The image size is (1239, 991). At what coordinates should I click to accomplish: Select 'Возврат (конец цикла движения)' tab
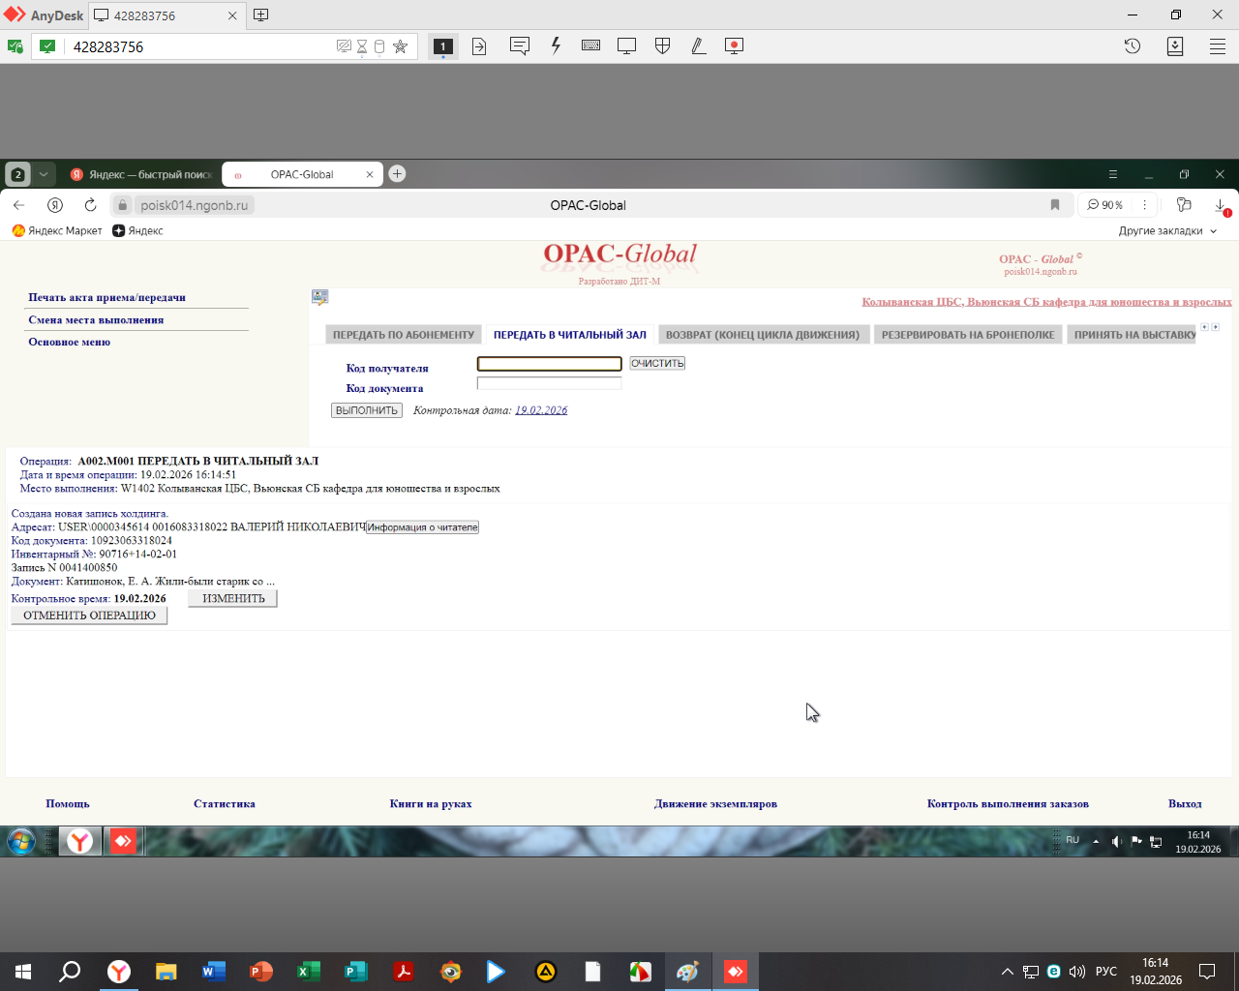coord(762,335)
